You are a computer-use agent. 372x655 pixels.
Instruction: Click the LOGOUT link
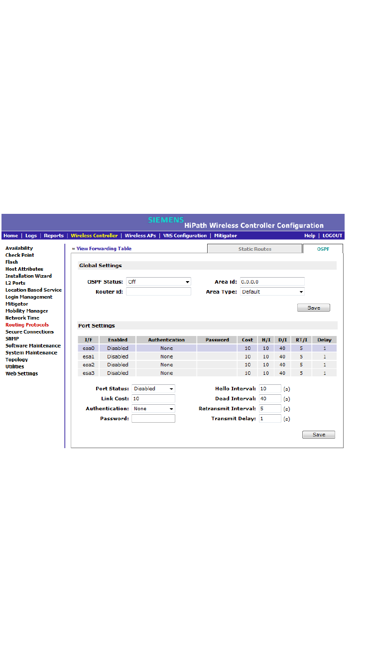[x=332, y=236]
